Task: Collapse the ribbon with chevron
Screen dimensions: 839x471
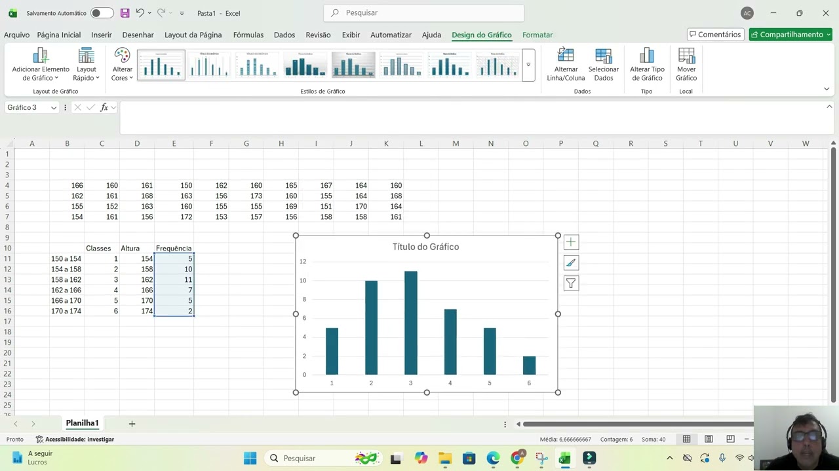Action: tap(827, 89)
